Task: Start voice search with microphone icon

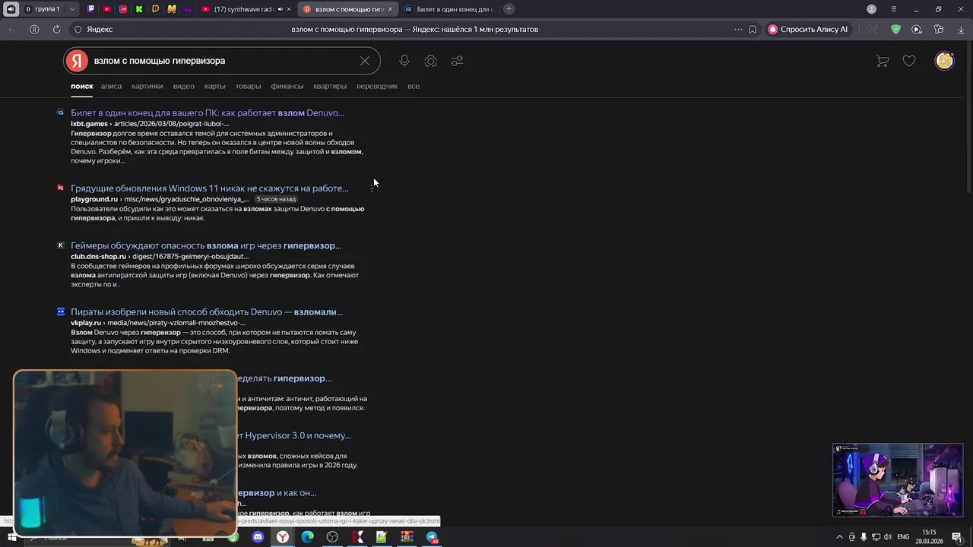Action: pos(404,61)
